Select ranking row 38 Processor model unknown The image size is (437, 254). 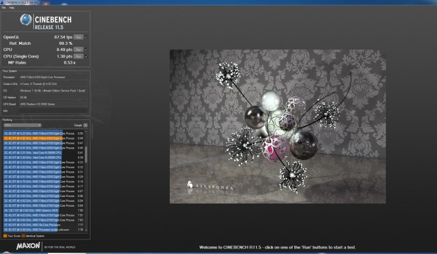pyautogui.click(x=44, y=230)
